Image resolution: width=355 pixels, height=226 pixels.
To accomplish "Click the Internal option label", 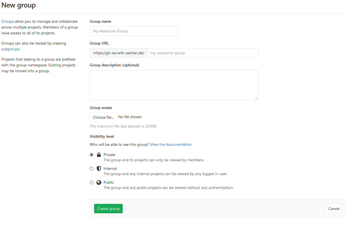I will tap(110, 168).
